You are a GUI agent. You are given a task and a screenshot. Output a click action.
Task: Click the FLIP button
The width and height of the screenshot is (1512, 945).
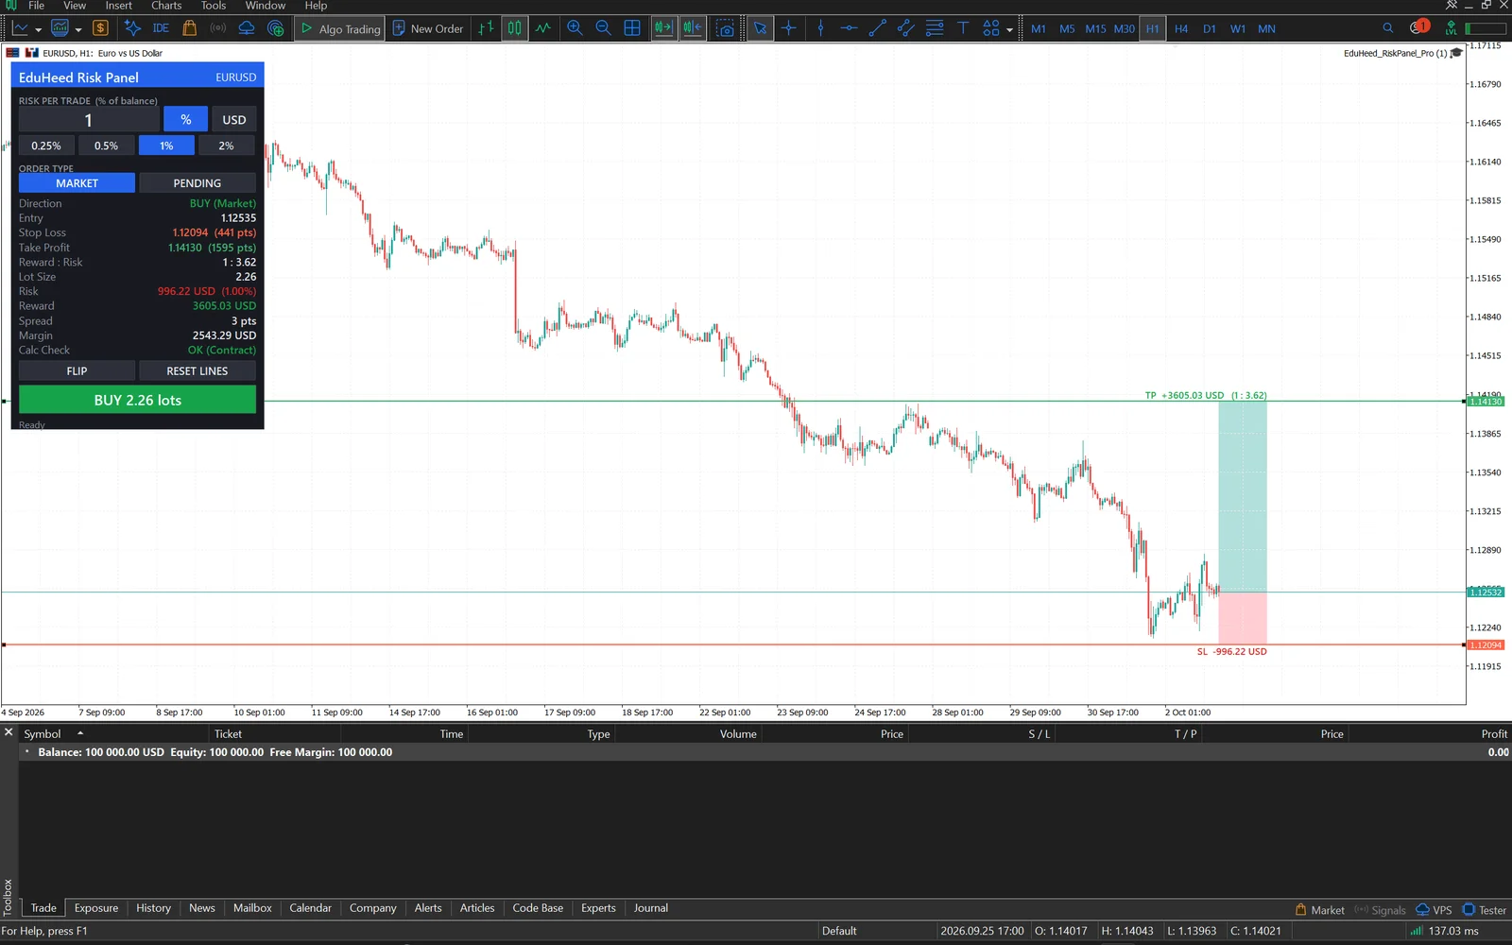coord(77,371)
